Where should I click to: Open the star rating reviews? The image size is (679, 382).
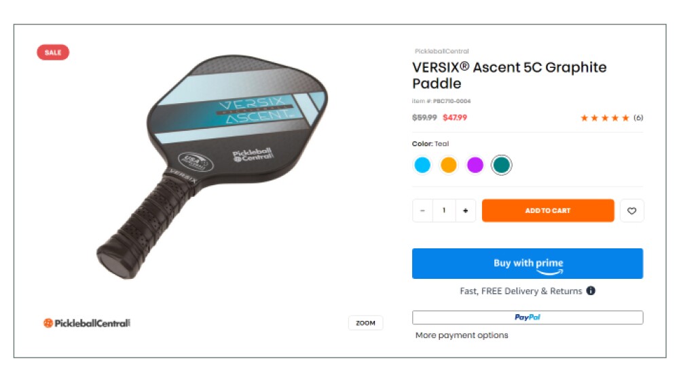[x=605, y=117]
